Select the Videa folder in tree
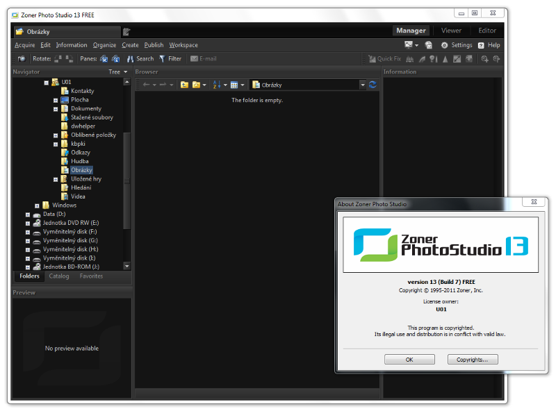The image size is (556, 411). pyautogui.click(x=78, y=196)
